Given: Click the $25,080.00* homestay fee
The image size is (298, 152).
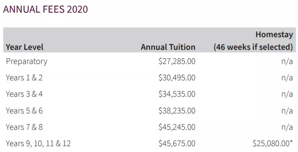Looking at the screenshot, I should (x=273, y=143).
